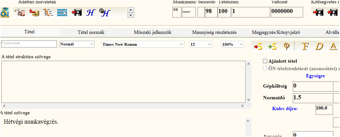Click the red-arrow S icon
340x137 pixels.
258,47
